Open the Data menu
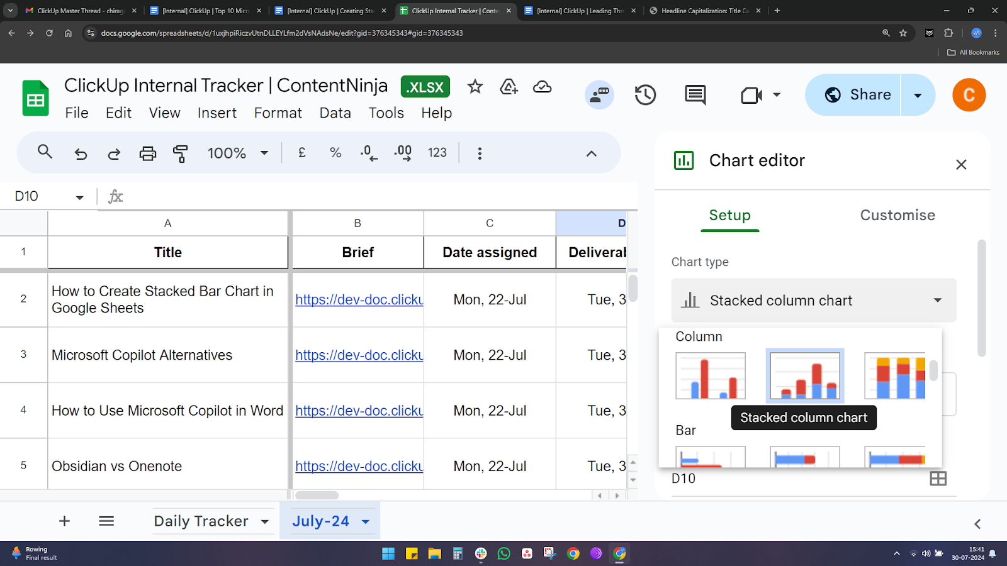Image resolution: width=1007 pixels, height=566 pixels. point(335,113)
